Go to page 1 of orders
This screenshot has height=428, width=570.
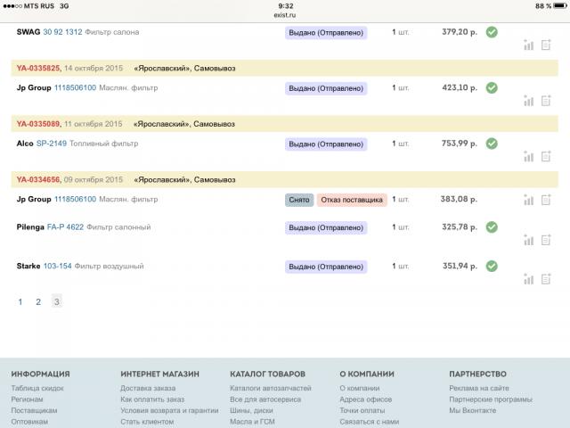tap(20, 301)
